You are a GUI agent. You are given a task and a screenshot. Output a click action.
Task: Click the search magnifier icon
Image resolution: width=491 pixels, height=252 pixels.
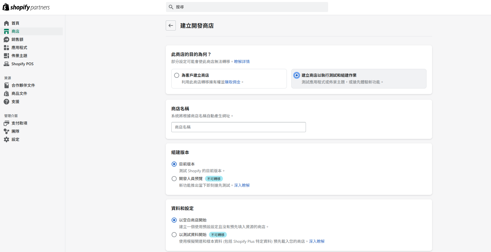(171, 7)
